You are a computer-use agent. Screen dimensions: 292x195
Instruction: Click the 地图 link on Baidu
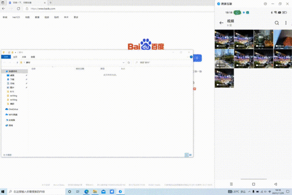(x=27, y=17)
